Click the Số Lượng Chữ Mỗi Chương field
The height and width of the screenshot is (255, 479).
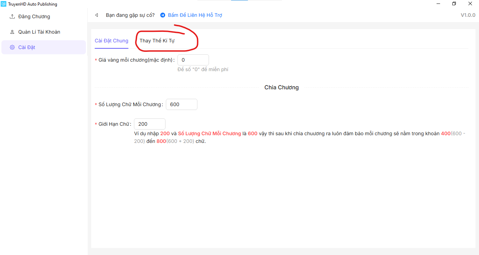181,104
